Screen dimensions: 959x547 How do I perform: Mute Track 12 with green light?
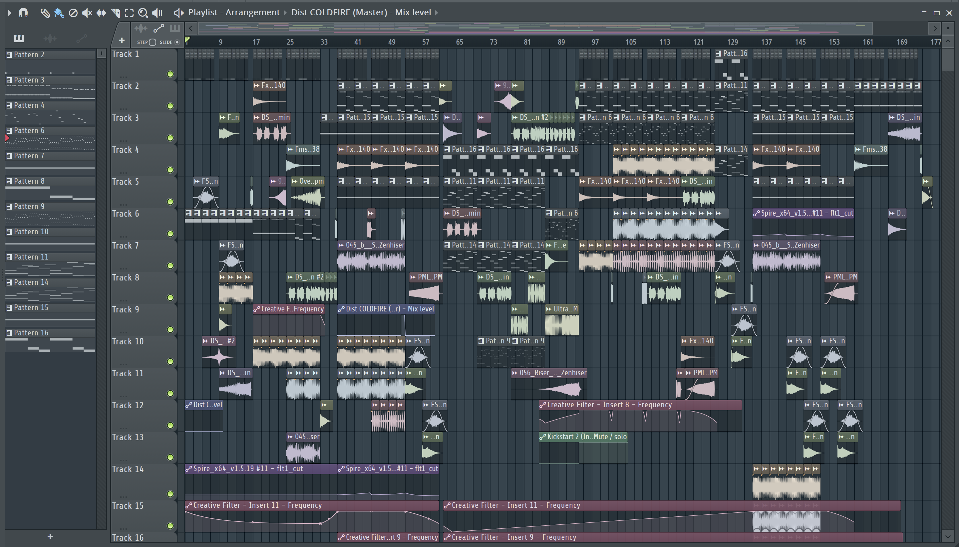pyautogui.click(x=170, y=425)
